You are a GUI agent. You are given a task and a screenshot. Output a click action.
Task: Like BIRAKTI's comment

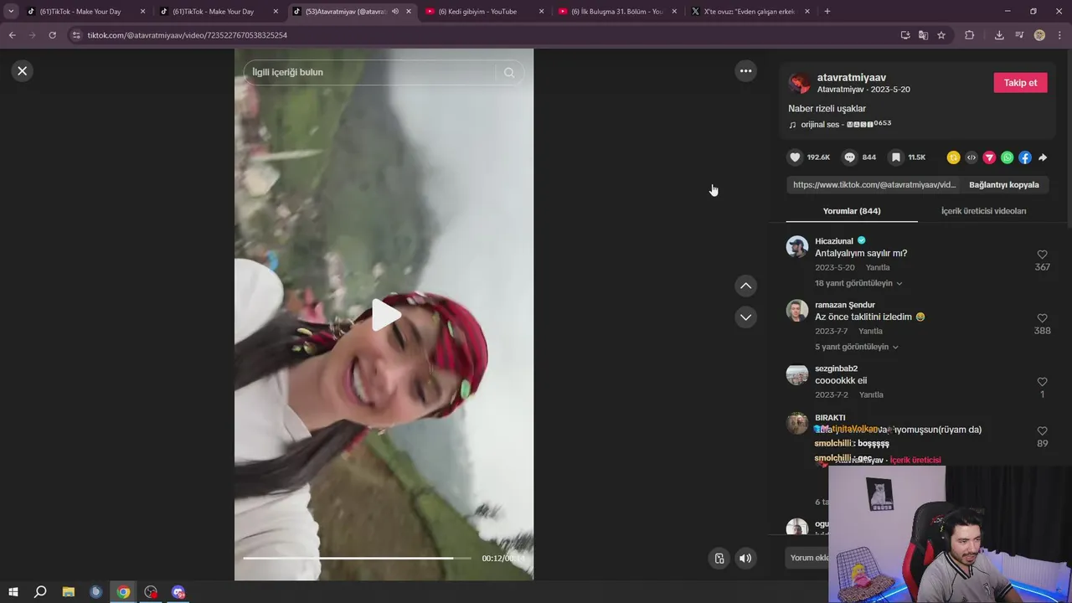click(1043, 430)
